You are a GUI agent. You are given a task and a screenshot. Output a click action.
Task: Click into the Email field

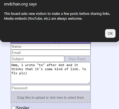[51, 53]
